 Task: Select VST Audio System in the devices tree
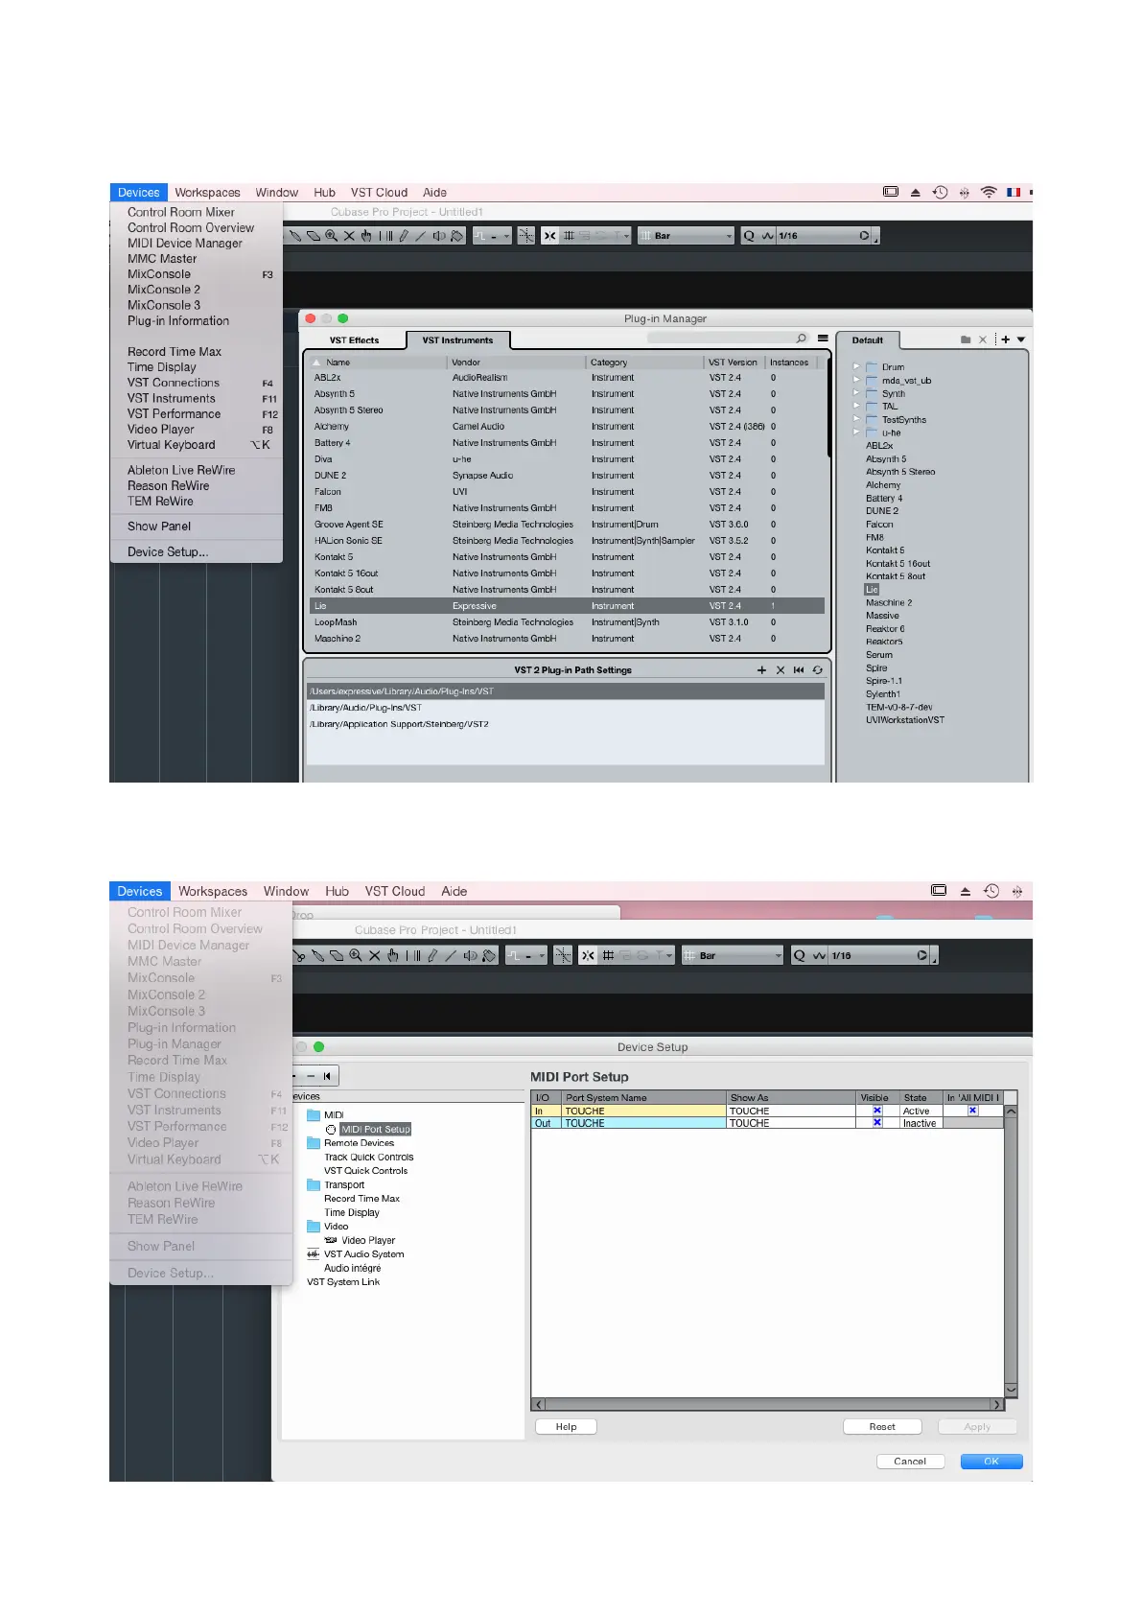click(363, 1254)
